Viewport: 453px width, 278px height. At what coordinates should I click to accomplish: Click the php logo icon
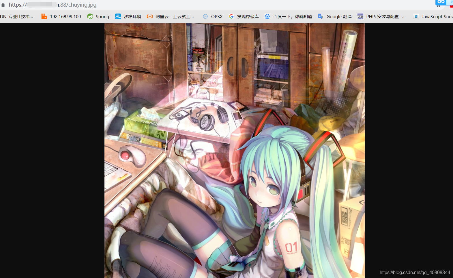tap(360, 16)
